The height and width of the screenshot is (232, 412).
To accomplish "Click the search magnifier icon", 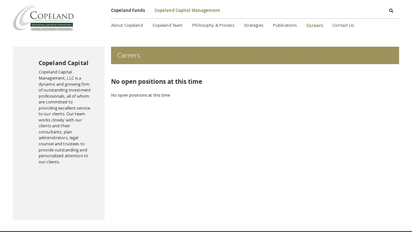I will click(391, 11).
